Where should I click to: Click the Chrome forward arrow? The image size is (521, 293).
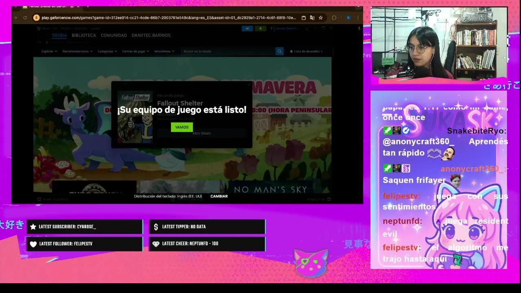[x=16, y=17]
